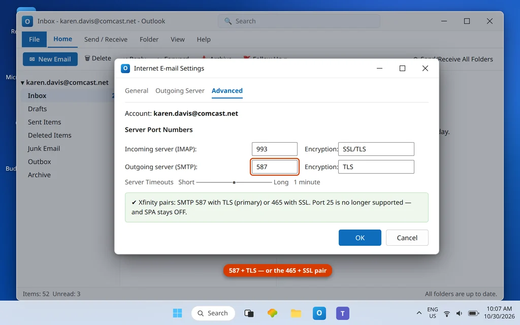Click Send/Receive All Folders
This screenshot has height=325, width=520.
click(x=453, y=59)
